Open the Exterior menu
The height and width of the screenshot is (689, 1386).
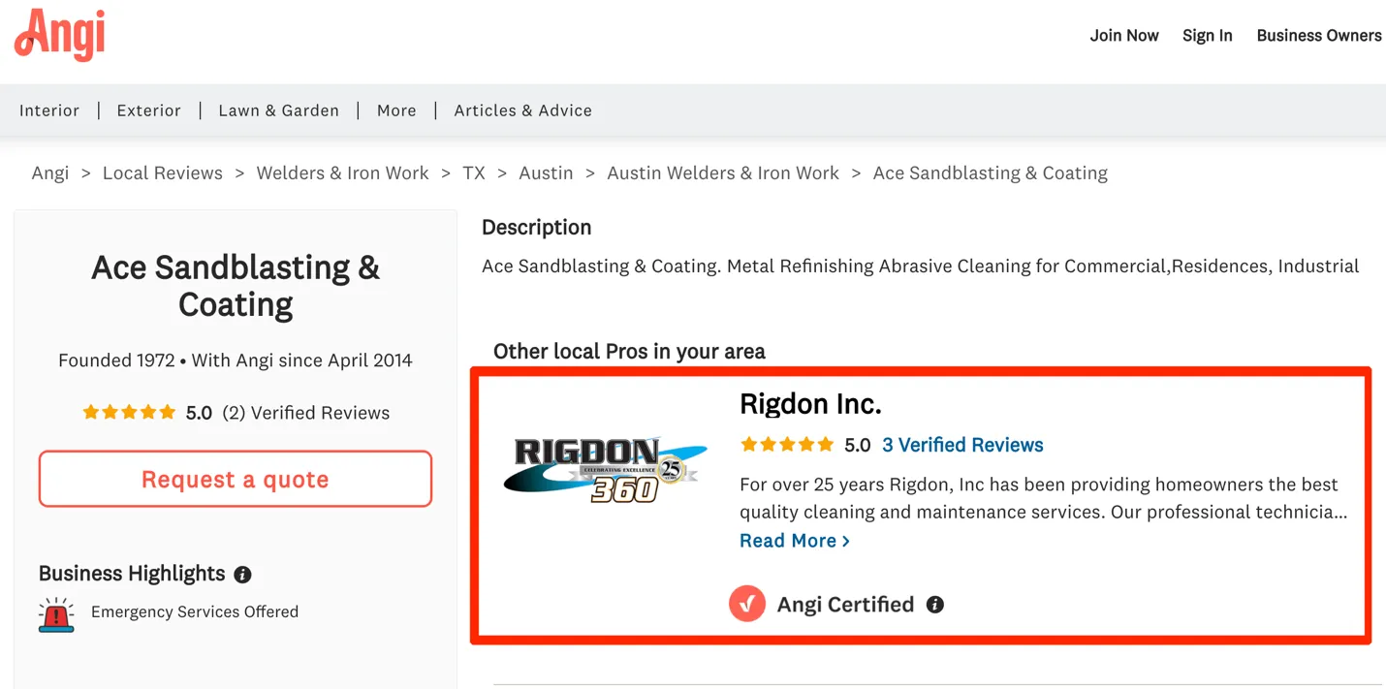coord(148,110)
